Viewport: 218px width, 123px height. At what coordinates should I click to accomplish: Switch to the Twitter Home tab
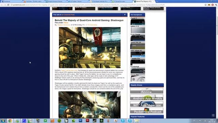click(x=78, y=1)
